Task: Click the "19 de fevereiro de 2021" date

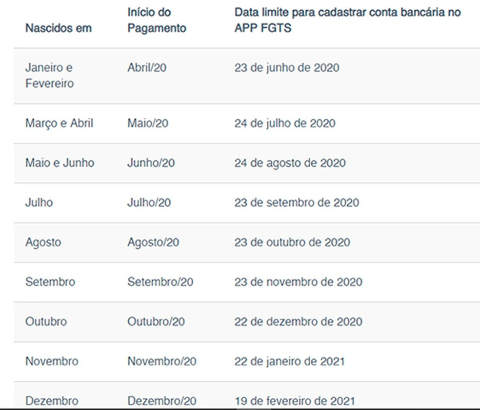Action: tap(295, 401)
